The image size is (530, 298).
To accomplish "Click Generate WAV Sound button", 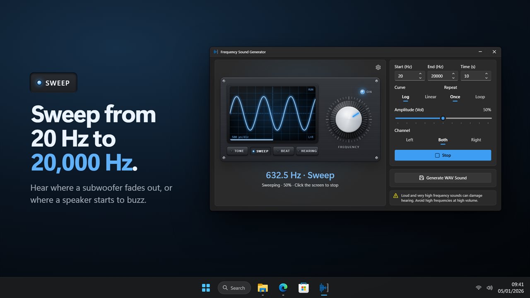I will click(443, 178).
